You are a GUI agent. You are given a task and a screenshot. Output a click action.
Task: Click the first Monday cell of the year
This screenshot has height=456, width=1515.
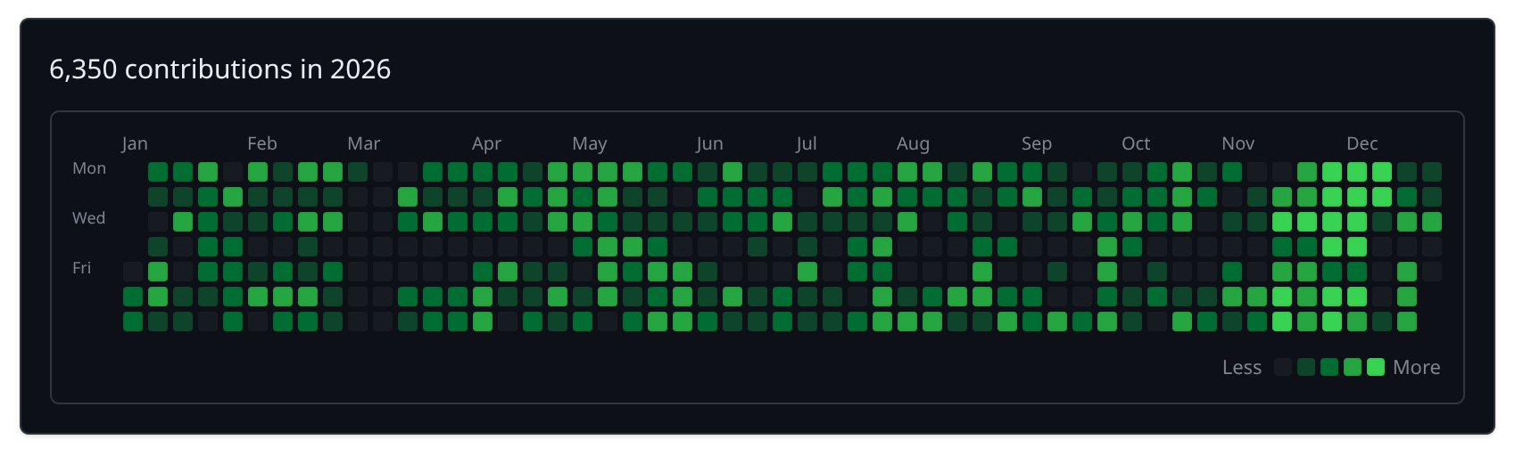158,172
